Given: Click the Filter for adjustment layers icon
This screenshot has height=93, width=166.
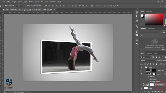Looking at the screenshot, I should click(x=156, y=57).
